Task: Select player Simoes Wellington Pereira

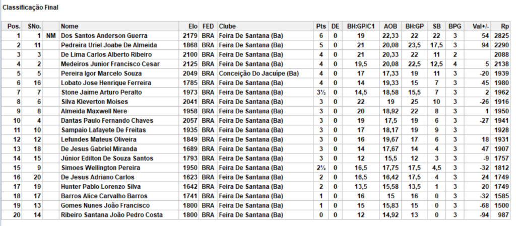Action: pos(101,168)
